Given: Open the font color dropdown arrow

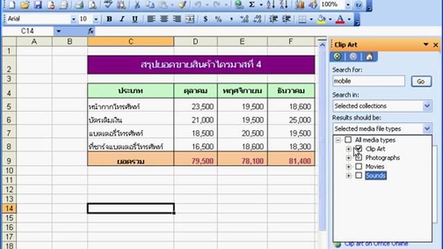Looking at the screenshot, I should point(349,19).
